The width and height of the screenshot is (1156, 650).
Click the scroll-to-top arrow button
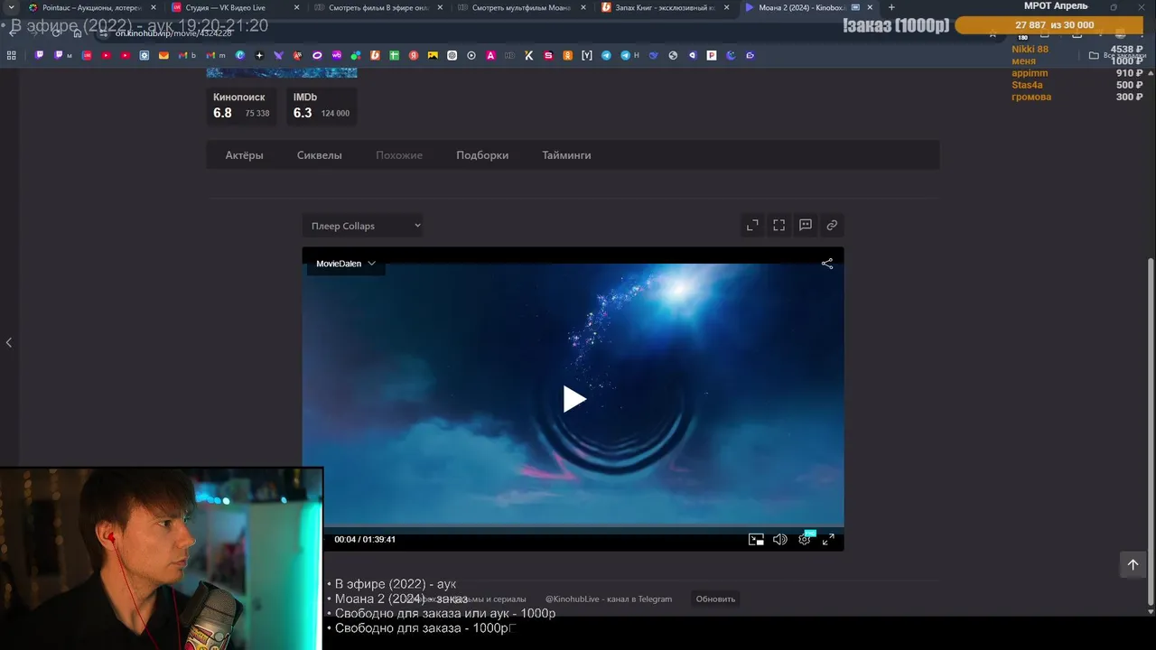1133,564
